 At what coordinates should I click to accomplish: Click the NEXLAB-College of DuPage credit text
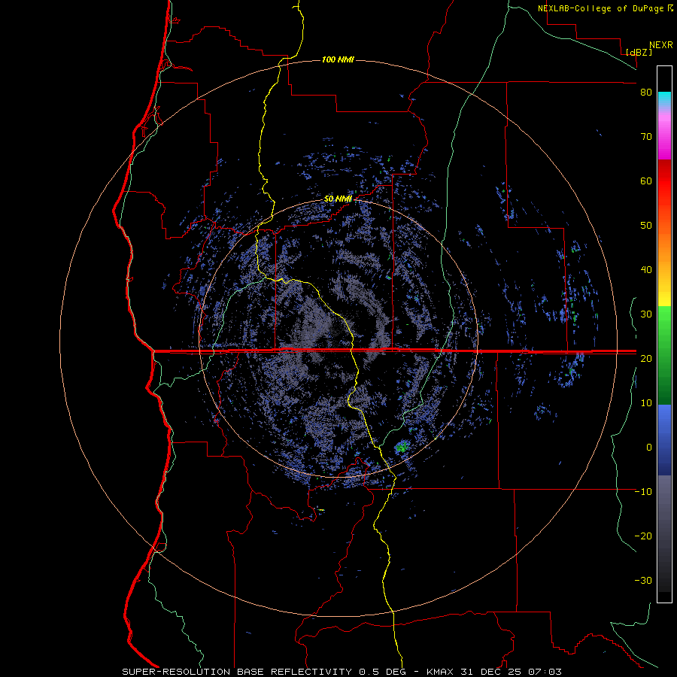pos(600,8)
